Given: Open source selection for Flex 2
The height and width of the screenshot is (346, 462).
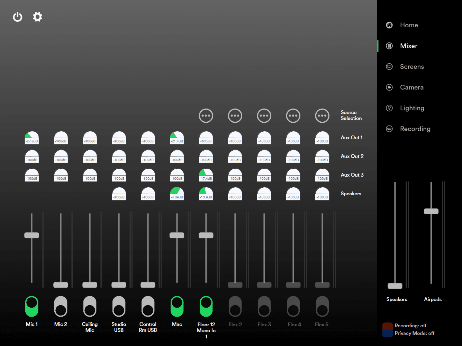Looking at the screenshot, I should pyautogui.click(x=235, y=116).
